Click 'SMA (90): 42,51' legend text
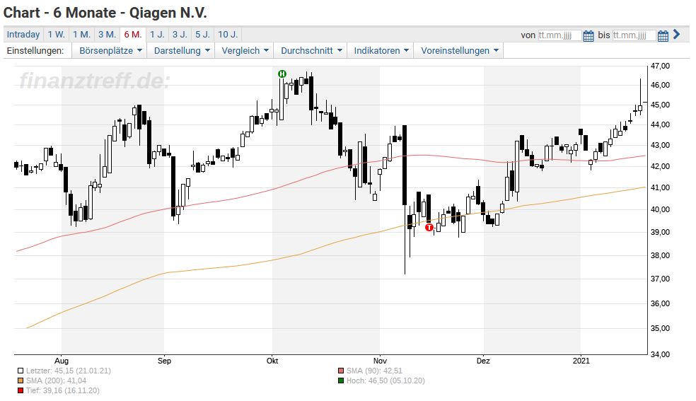The image size is (696, 401). (374, 371)
